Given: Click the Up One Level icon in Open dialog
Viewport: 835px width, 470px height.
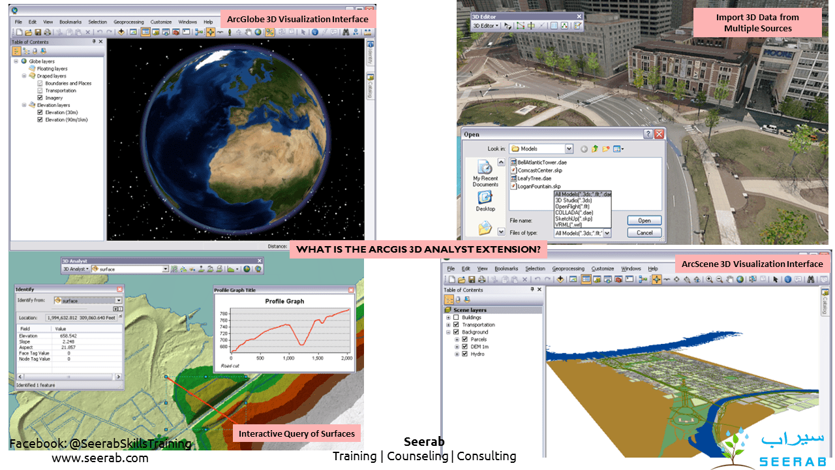Looking at the screenshot, I should click(594, 149).
